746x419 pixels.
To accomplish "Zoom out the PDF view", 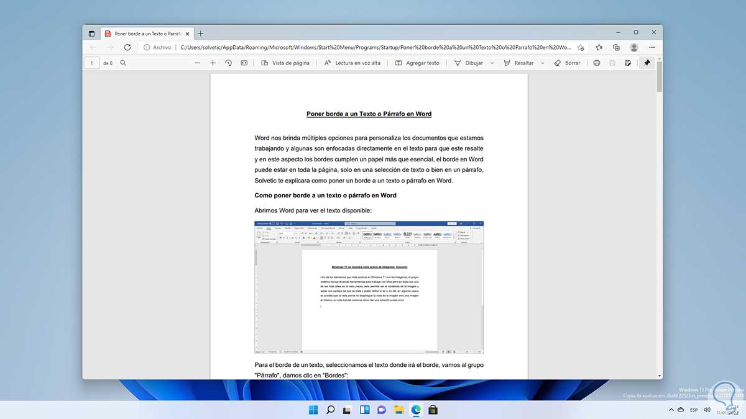I will tap(198, 63).
